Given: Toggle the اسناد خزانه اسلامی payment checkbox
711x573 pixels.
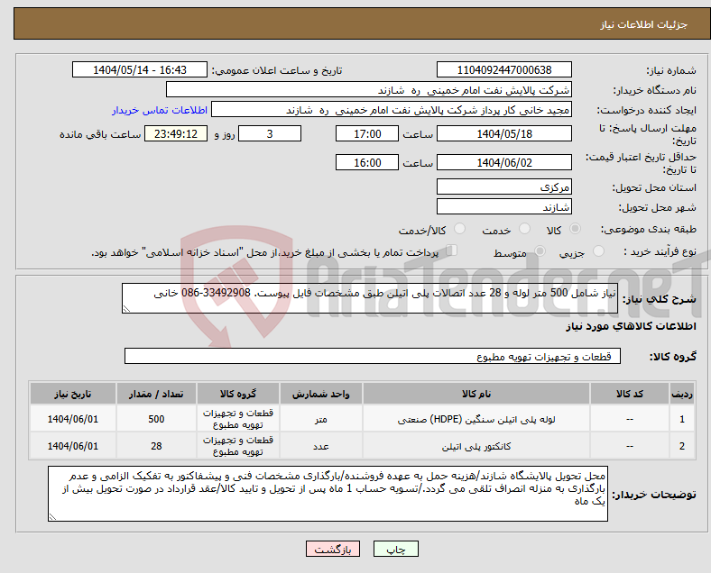Looking at the screenshot, I should click(452, 250).
